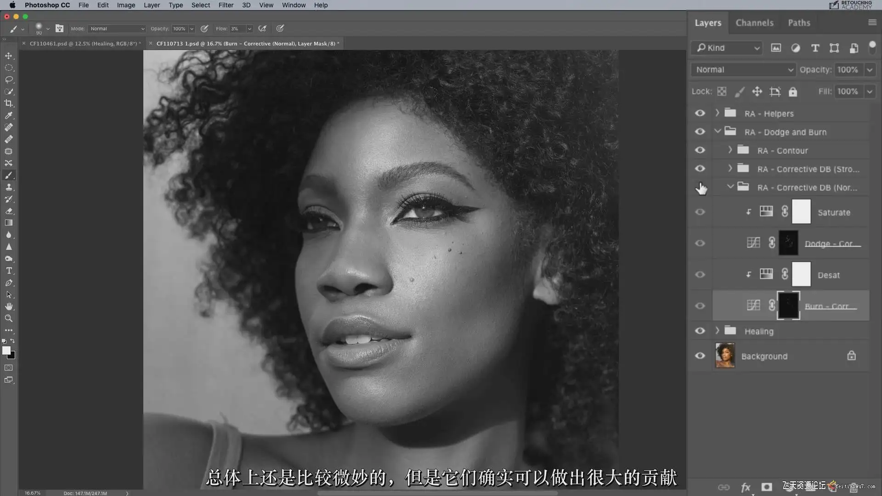882x496 pixels.
Task: Select the Eyedropper tool
Action: (9, 115)
